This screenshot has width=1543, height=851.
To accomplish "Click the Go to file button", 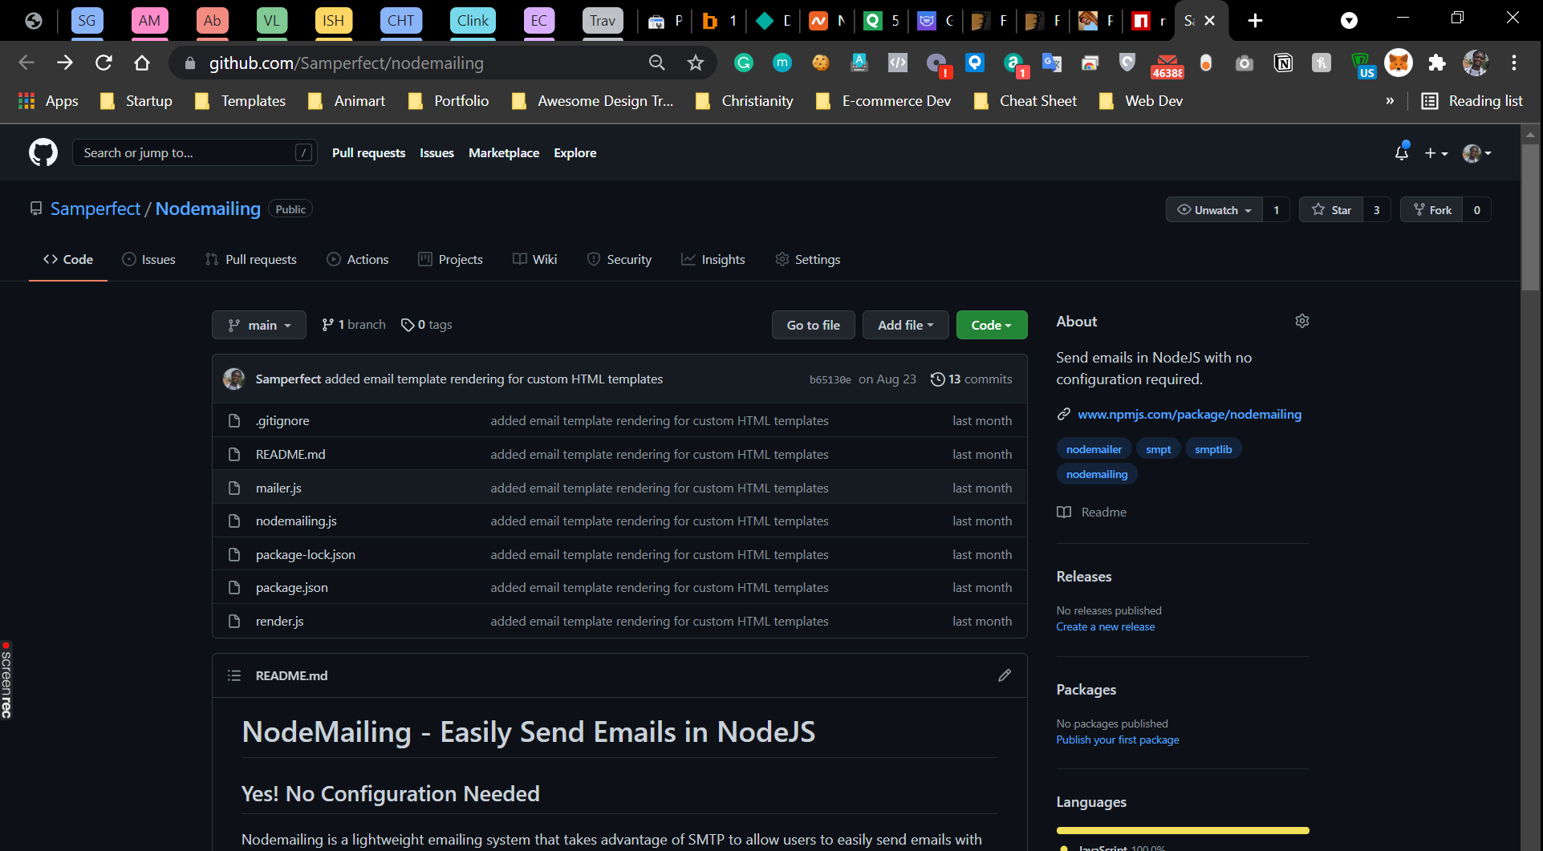I will pos(814,325).
